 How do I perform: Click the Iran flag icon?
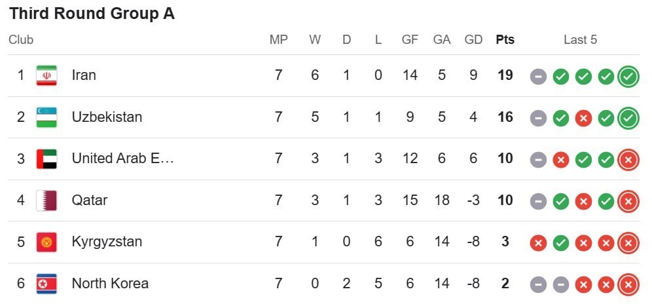(x=46, y=75)
